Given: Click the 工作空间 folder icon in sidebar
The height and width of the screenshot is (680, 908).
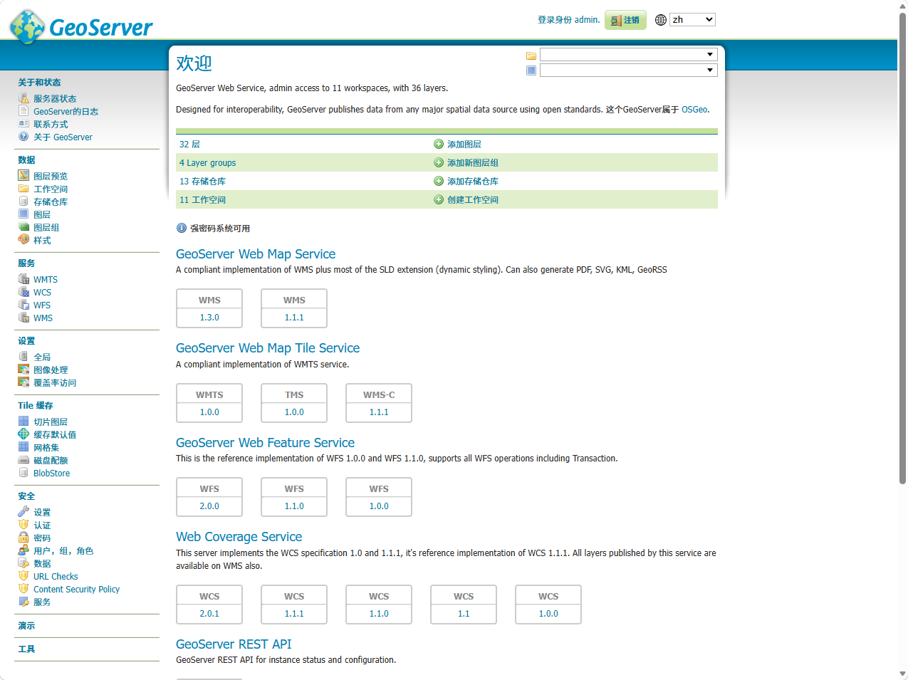Looking at the screenshot, I should [x=24, y=189].
